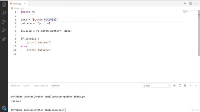The image size is (200, 112).
Task: Kill the terminal with trash icon
Action: click(185, 86)
